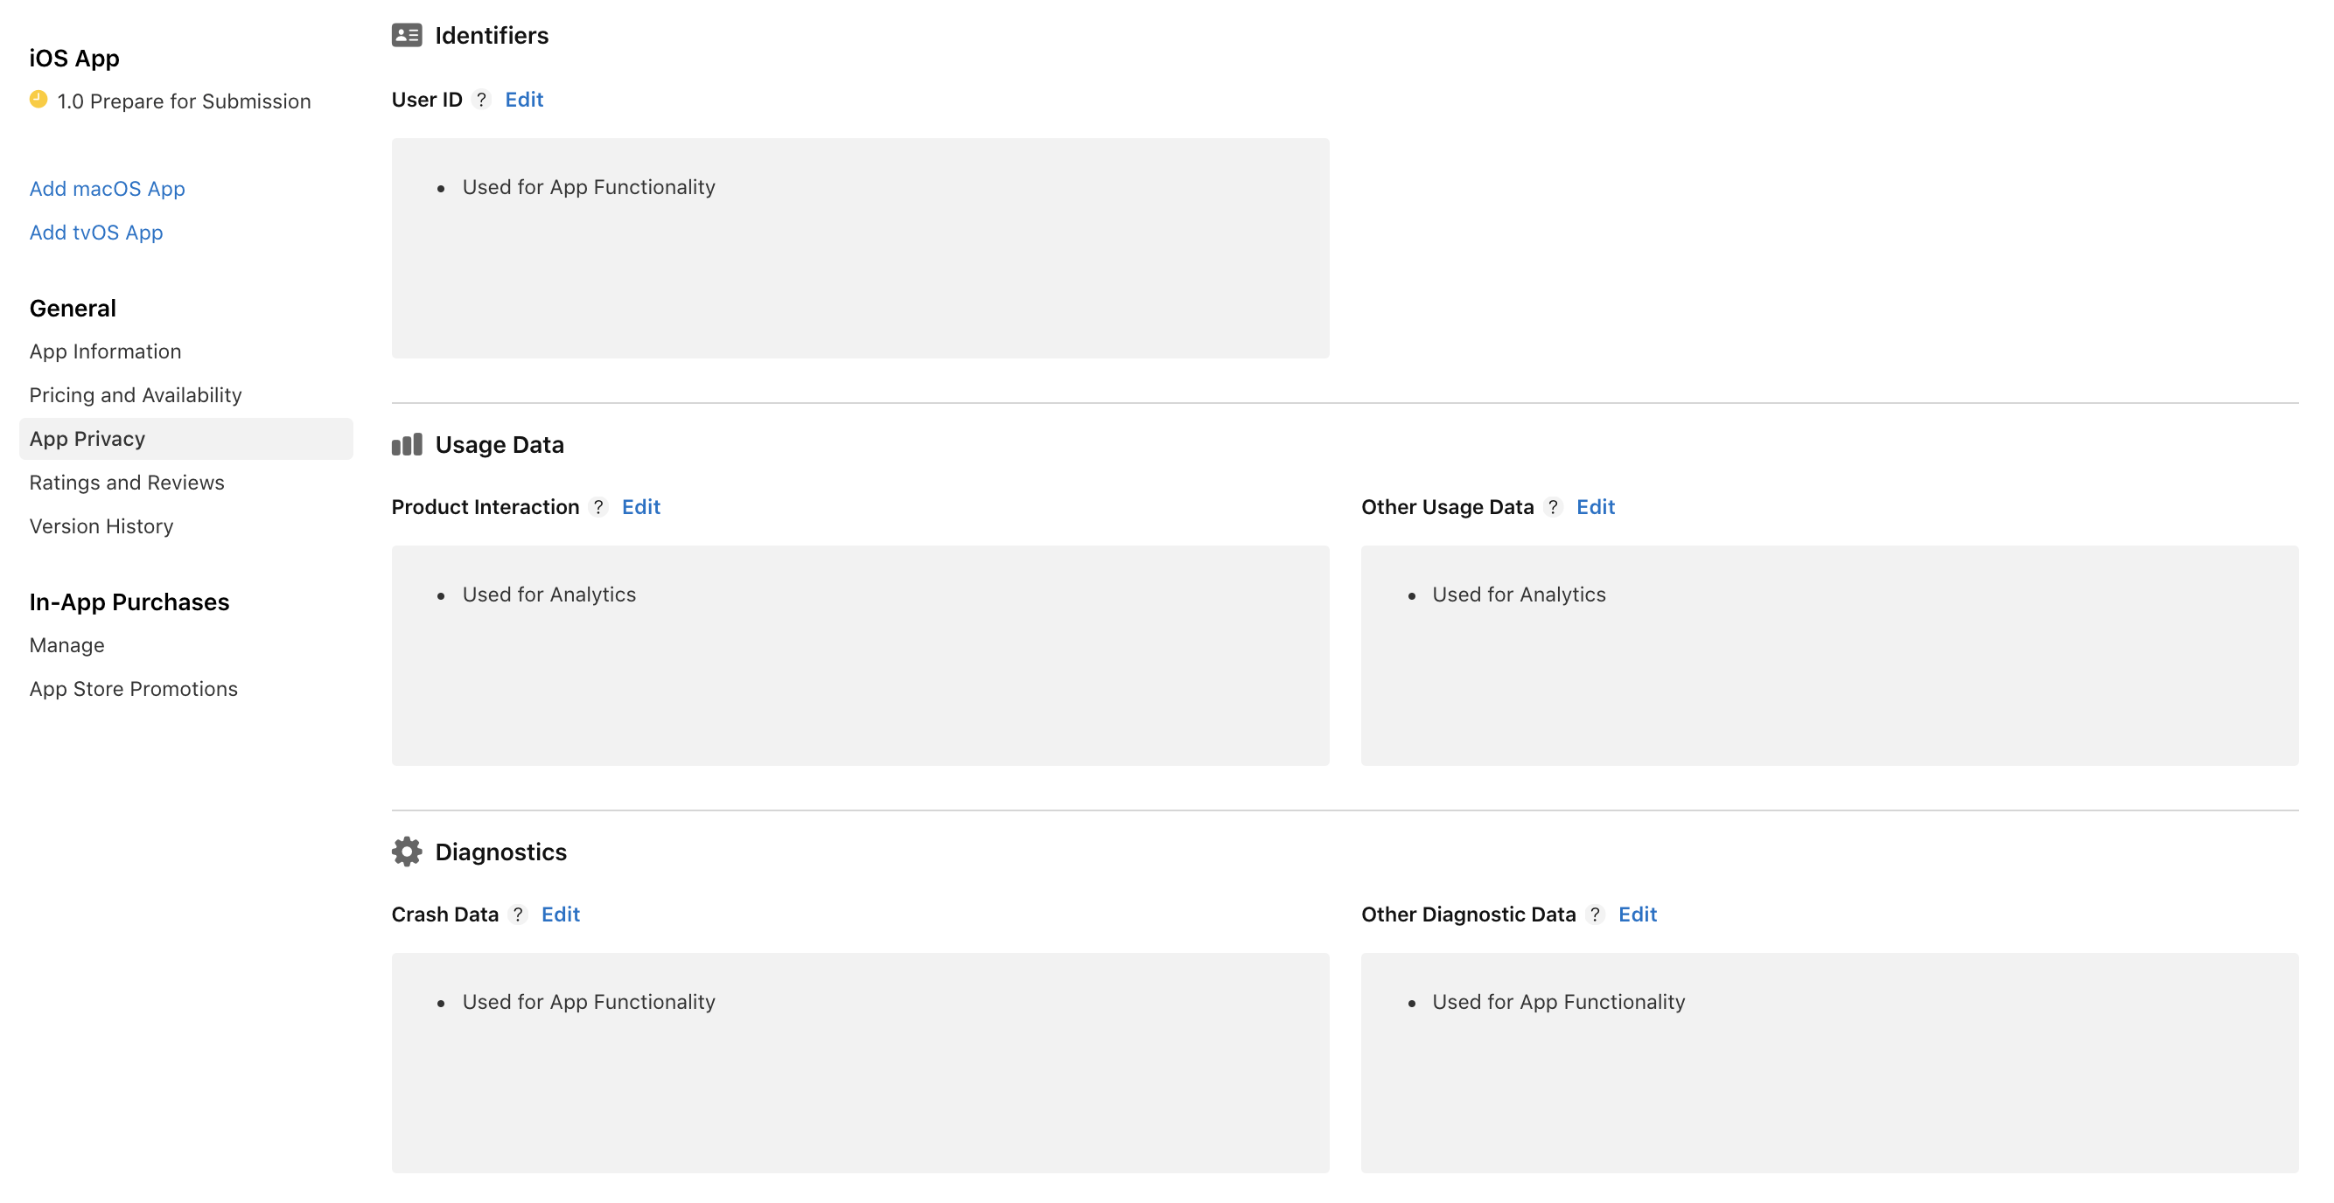Select App Privacy in the sidebar
The width and height of the screenshot is (2334, 1203).
tap(185, 439)
